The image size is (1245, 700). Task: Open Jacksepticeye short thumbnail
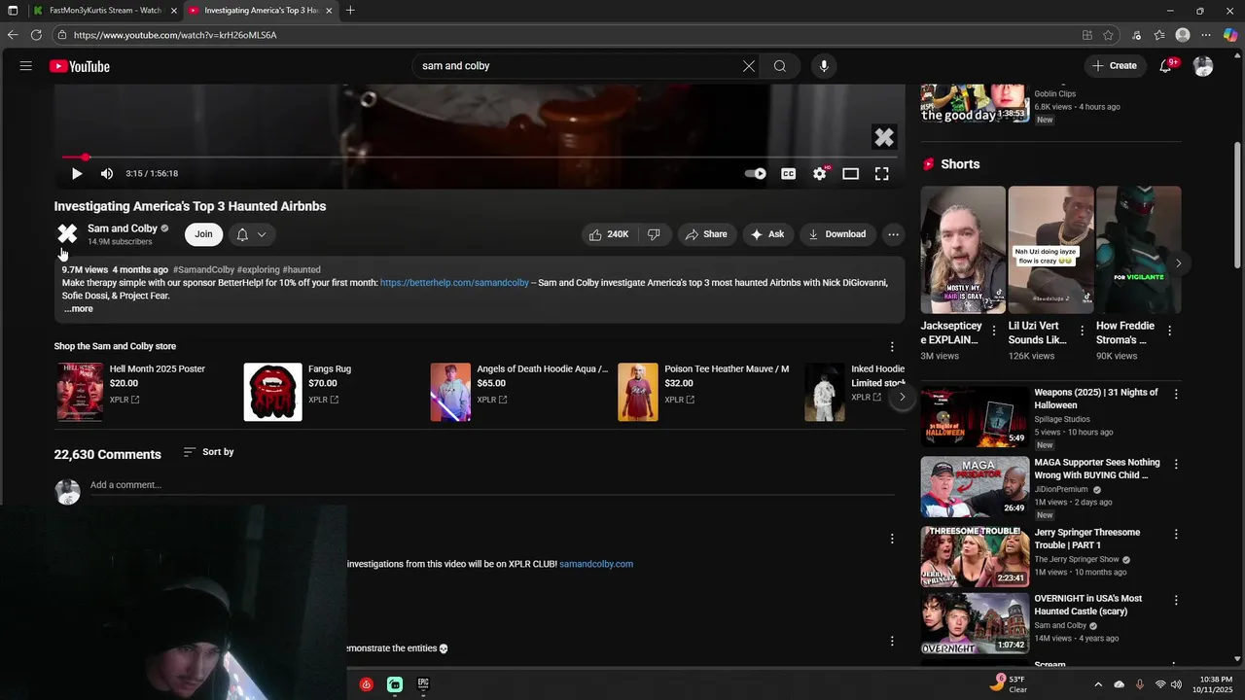(x=963, y=250)
